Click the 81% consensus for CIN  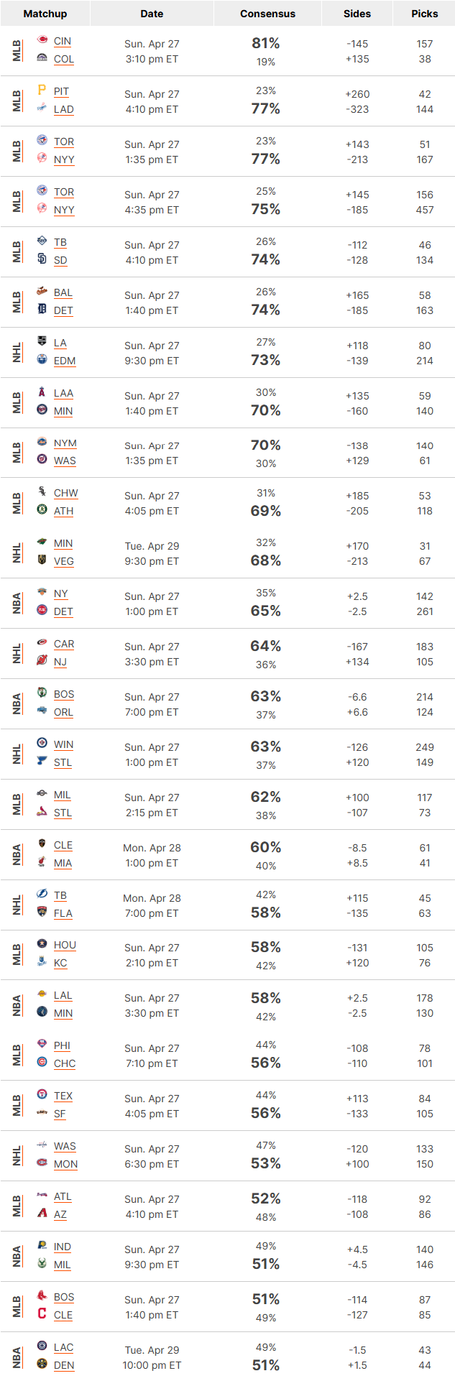click(266, 43)
